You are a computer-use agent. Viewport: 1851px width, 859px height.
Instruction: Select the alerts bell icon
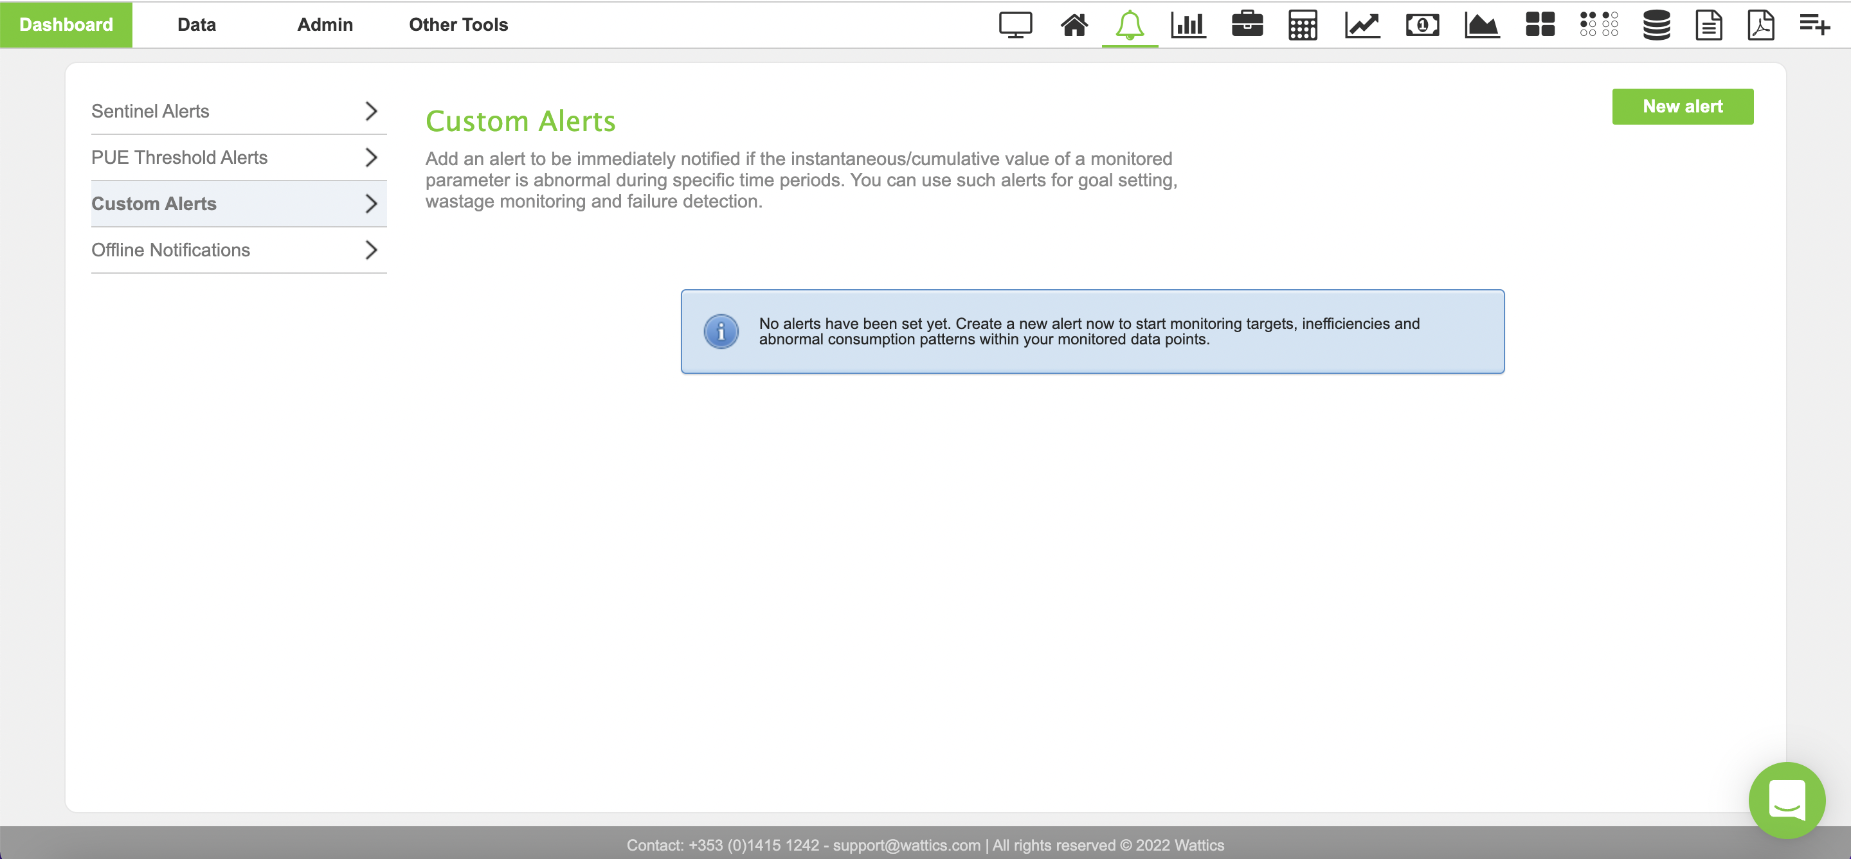tap(1129, 25)
